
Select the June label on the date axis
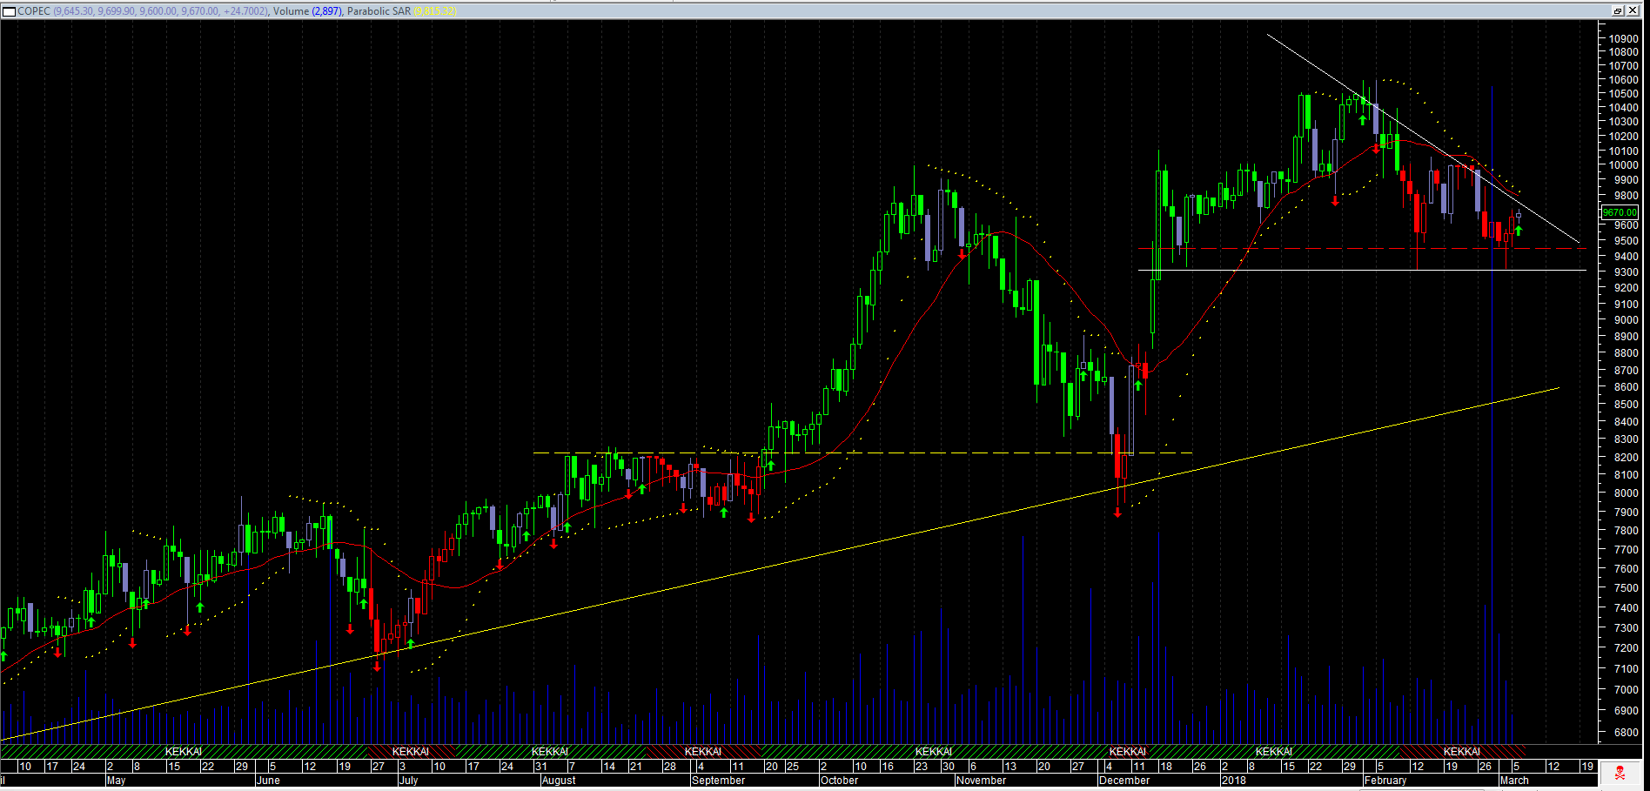[268, 781]
